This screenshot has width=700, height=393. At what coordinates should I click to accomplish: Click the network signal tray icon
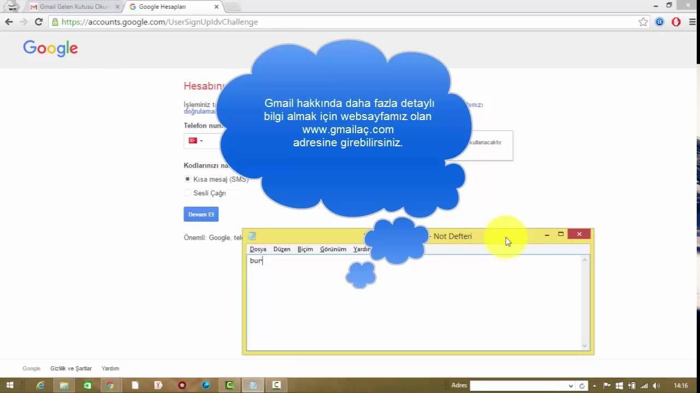tap(644, 385)
